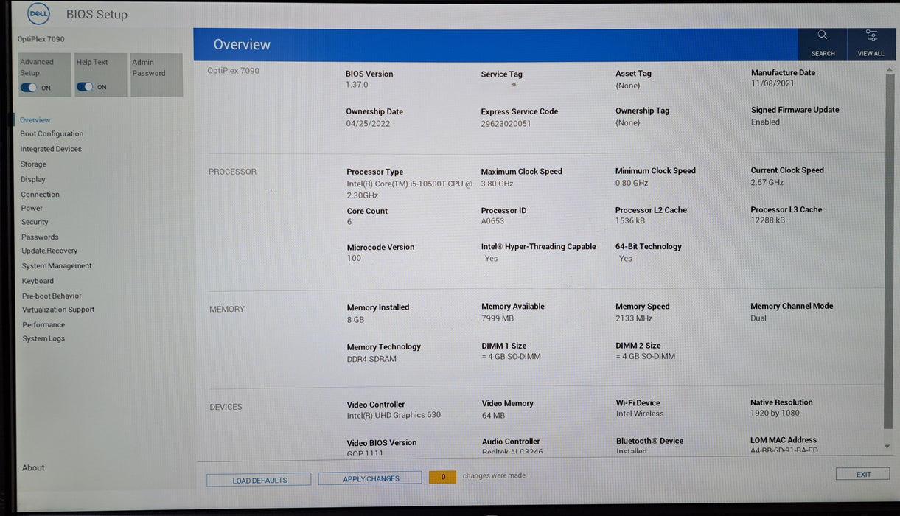Open Passwords settings

(40, 237)
